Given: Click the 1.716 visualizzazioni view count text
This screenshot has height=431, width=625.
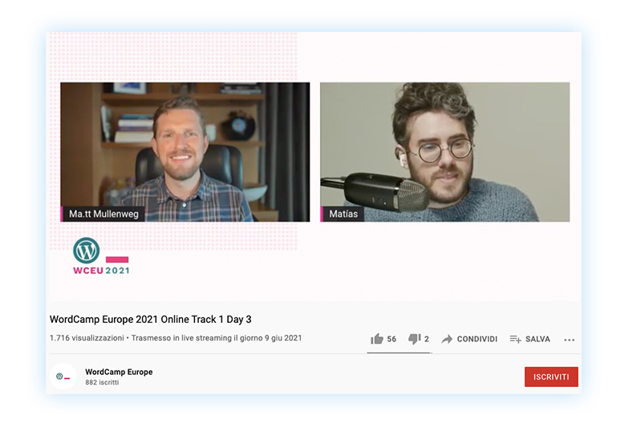Looking at the screenshot, I should click(x=87, y=338).
